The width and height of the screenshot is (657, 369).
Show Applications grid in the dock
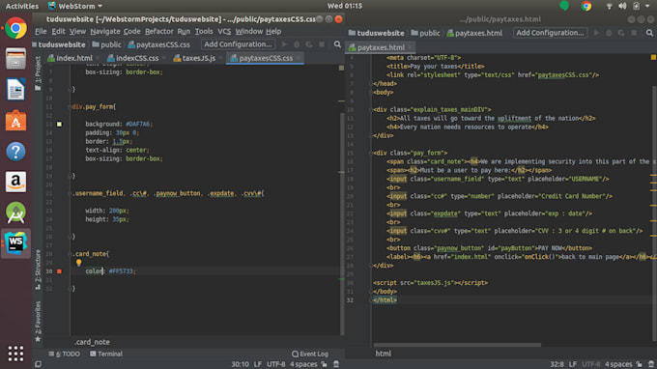pyautogui.click(x=15, y=354)
